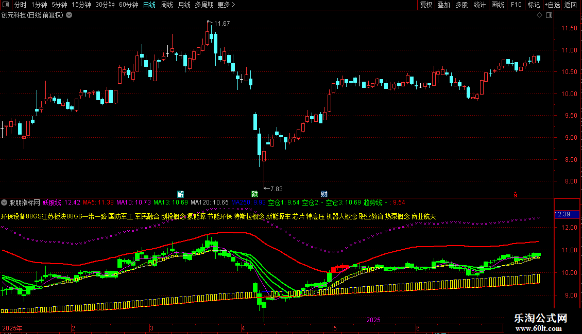582x334 pixels.
Task: Switch to 月线 monthly chart
Action: (184, 5)
